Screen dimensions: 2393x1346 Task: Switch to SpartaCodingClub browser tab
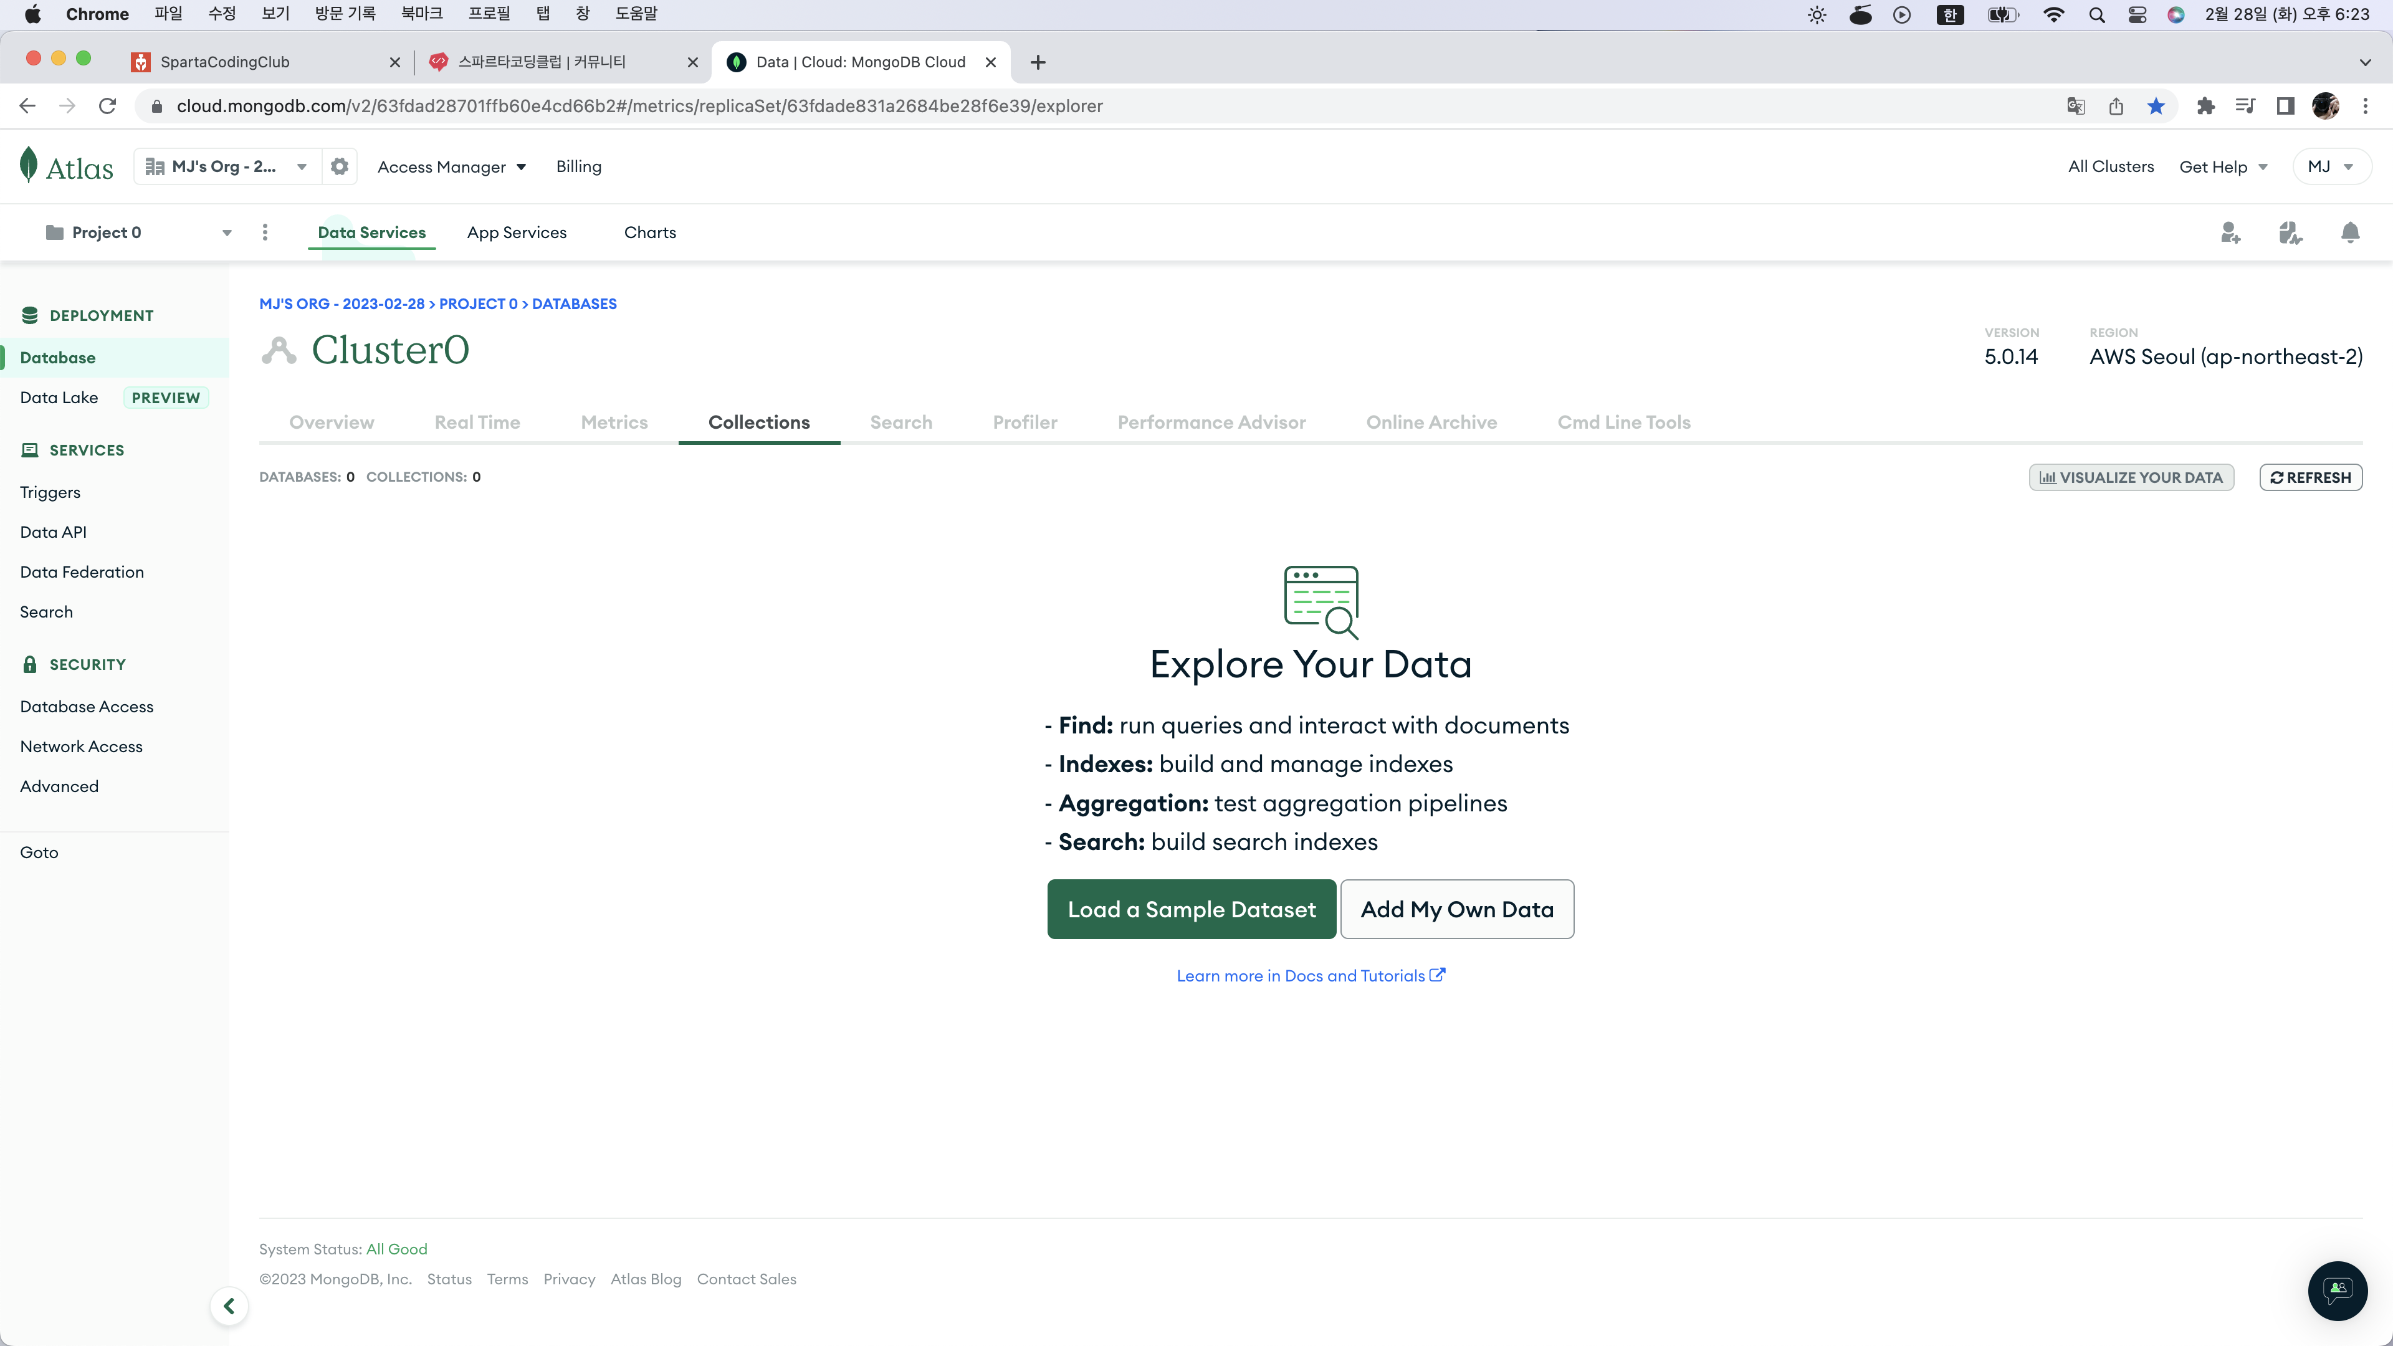coord(265,62)
